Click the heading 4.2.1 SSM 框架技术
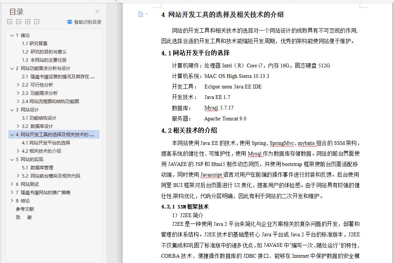394x263 pixels. point(185,207)
